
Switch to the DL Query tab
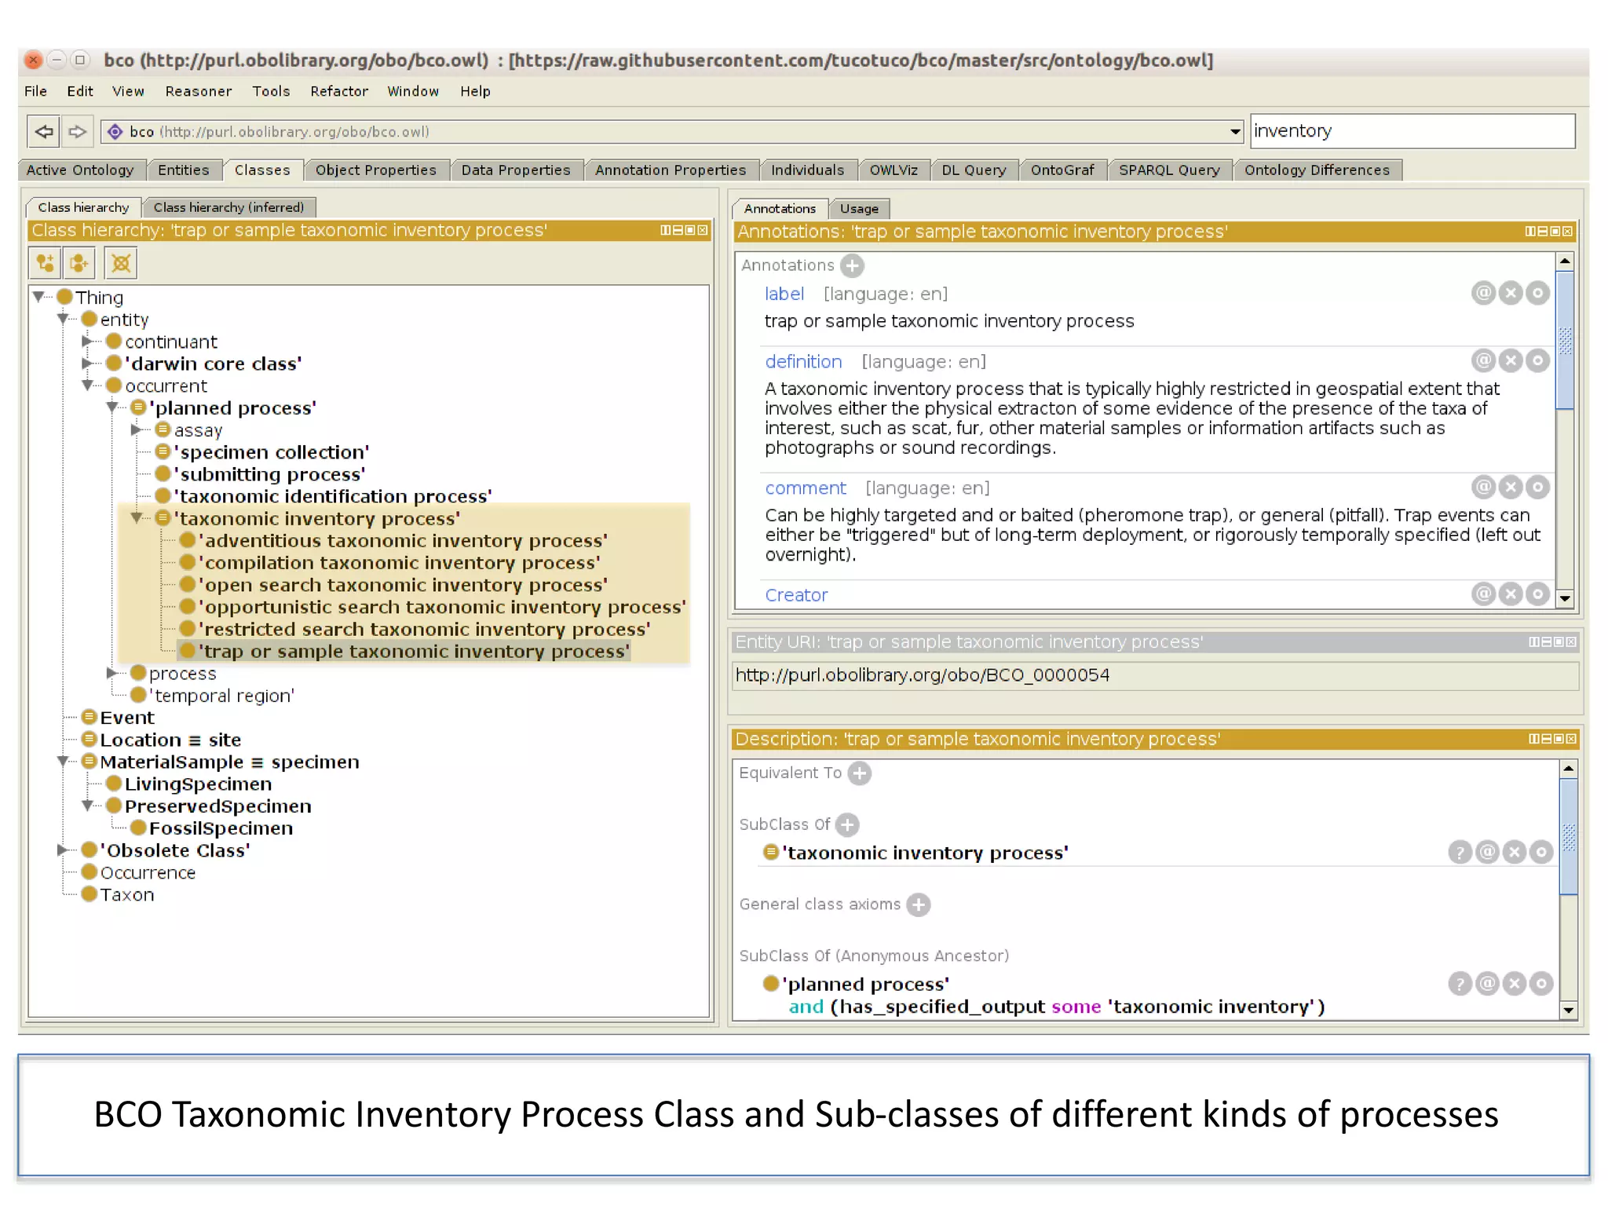pyautogui.click(x=974, y=170)
